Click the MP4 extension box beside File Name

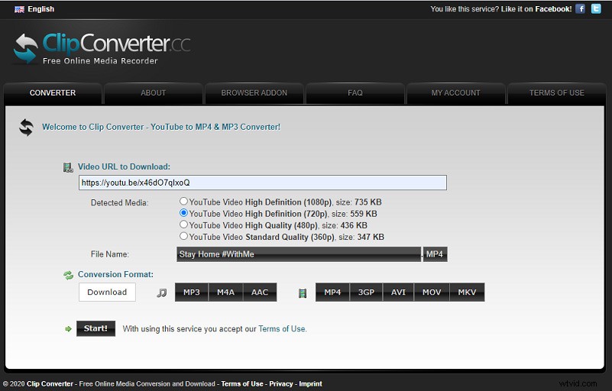[x=436, y=254]
